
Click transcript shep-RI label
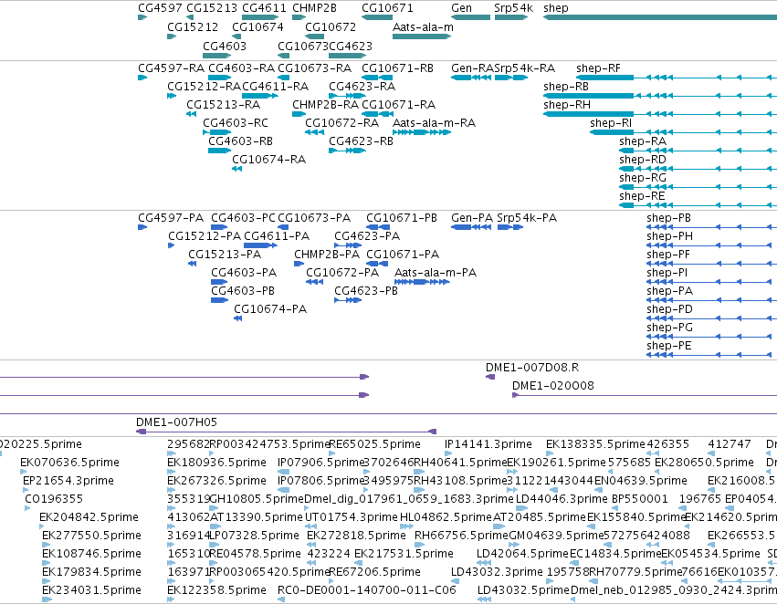point(611,123)
